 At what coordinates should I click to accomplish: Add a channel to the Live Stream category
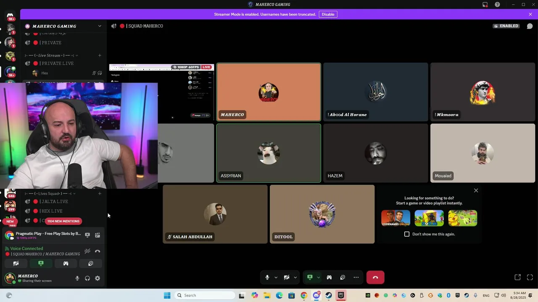click(x=100, y=55)
